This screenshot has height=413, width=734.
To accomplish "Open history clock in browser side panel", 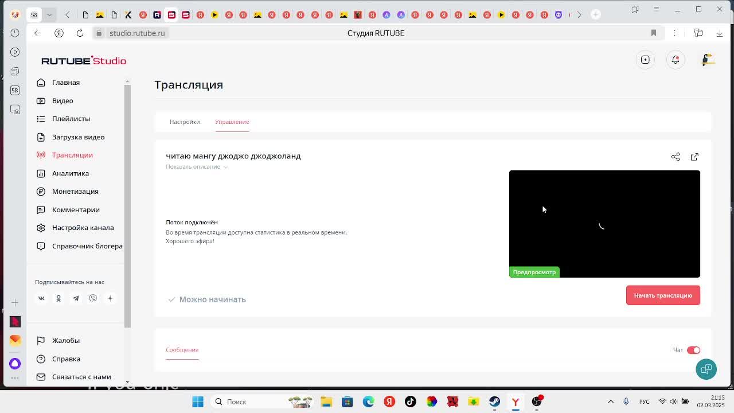I will [x=15, y=33].
